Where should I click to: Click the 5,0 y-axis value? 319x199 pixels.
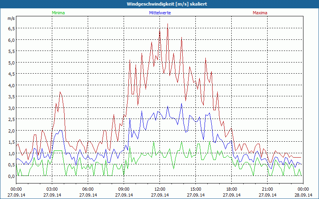pyautogui.click(x=12, y=63)
